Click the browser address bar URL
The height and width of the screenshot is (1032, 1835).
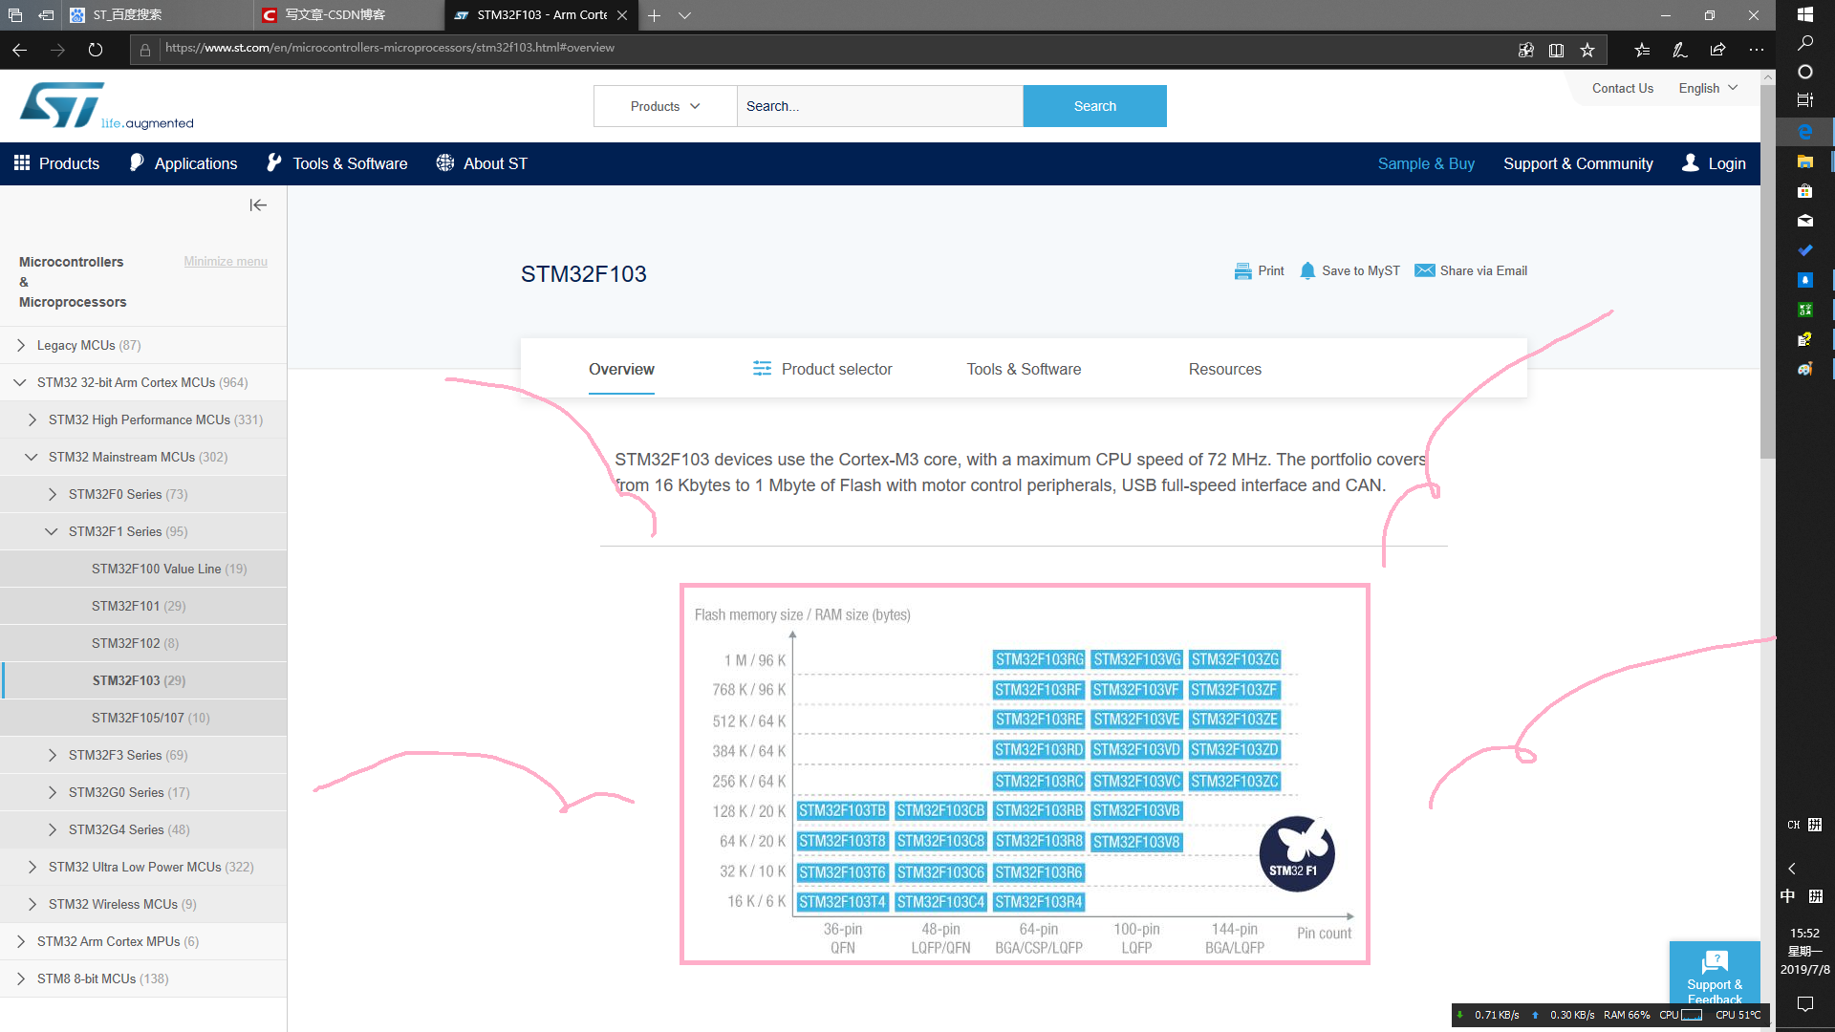point(390,48)
